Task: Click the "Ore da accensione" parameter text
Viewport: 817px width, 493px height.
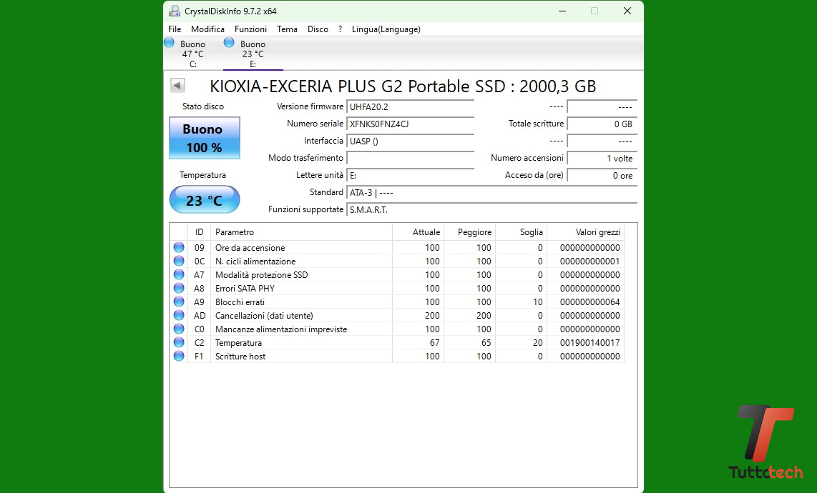Action: tap(250, 248)
